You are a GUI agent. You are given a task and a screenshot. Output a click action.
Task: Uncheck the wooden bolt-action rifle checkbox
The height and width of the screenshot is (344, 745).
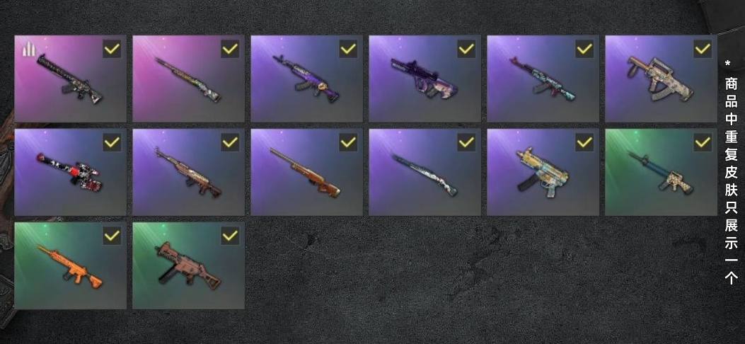click(348, 142)
